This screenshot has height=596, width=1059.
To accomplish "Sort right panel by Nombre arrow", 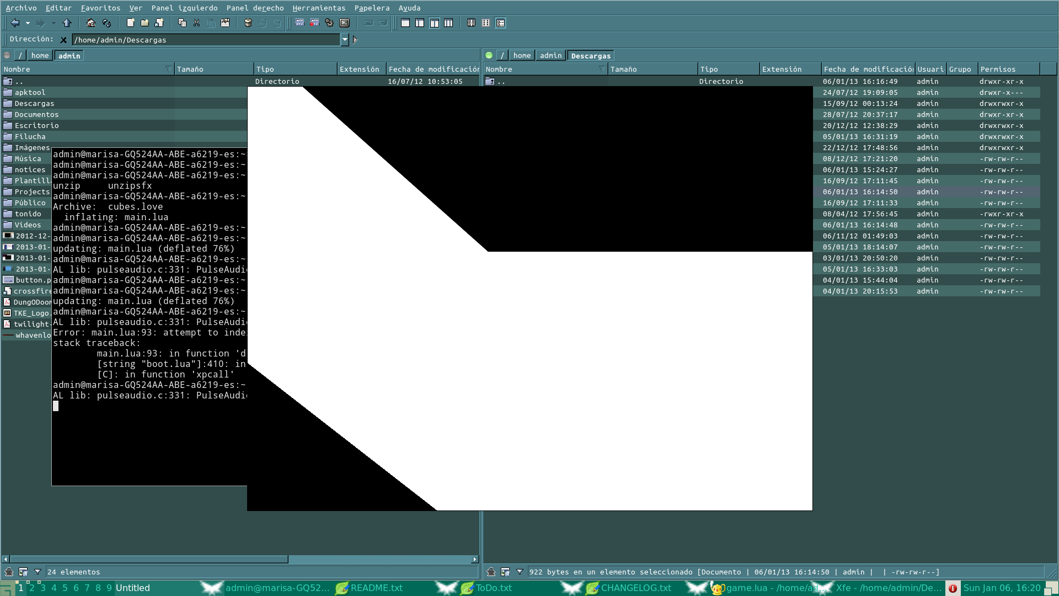I will point(602,69).
